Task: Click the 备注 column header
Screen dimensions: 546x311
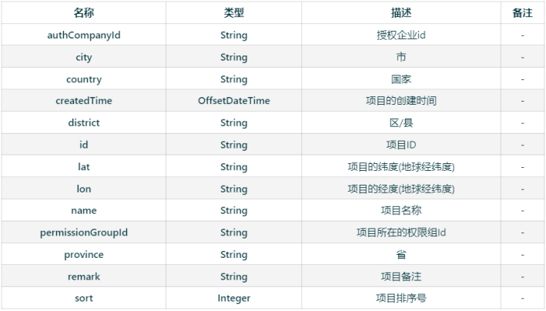Action: (x=522, y=13)
